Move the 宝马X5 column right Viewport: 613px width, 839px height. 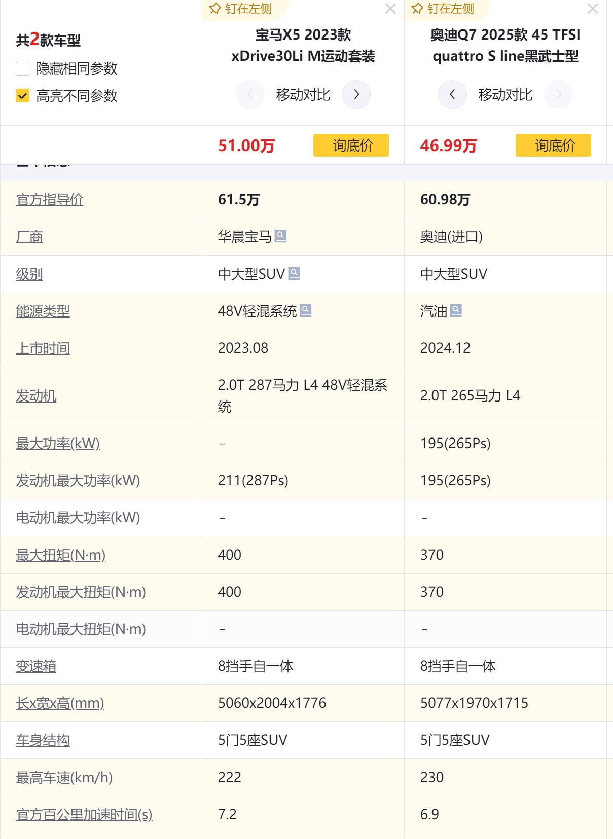pyautogui.click(x=356, y=95)
